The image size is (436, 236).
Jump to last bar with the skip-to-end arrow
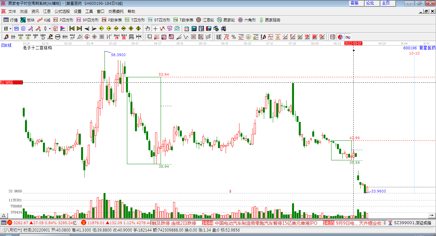[x=79, y=29]
